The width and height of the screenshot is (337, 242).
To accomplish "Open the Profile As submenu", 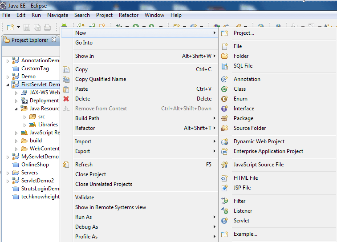I will click(x=140, y=237).
